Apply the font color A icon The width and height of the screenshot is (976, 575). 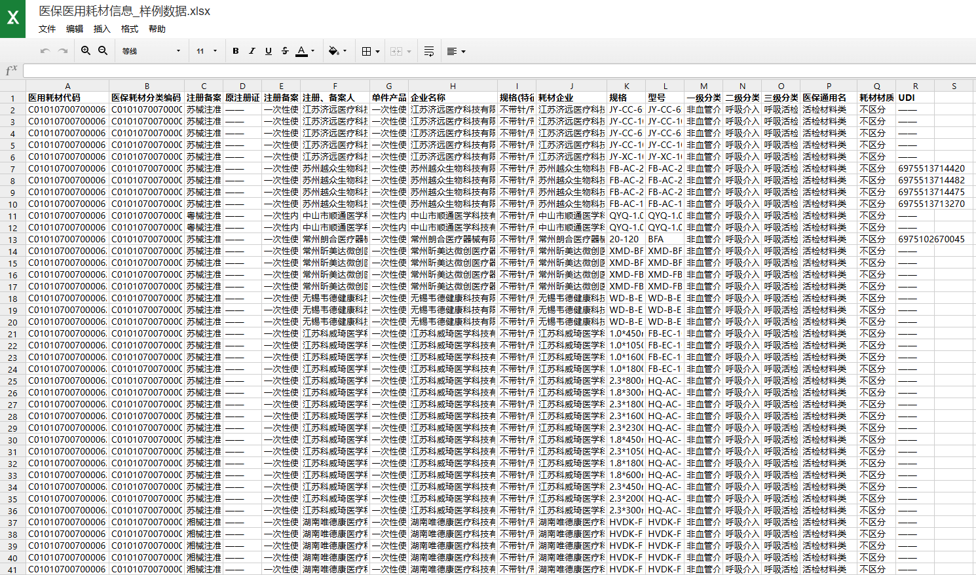pos(301,51)
